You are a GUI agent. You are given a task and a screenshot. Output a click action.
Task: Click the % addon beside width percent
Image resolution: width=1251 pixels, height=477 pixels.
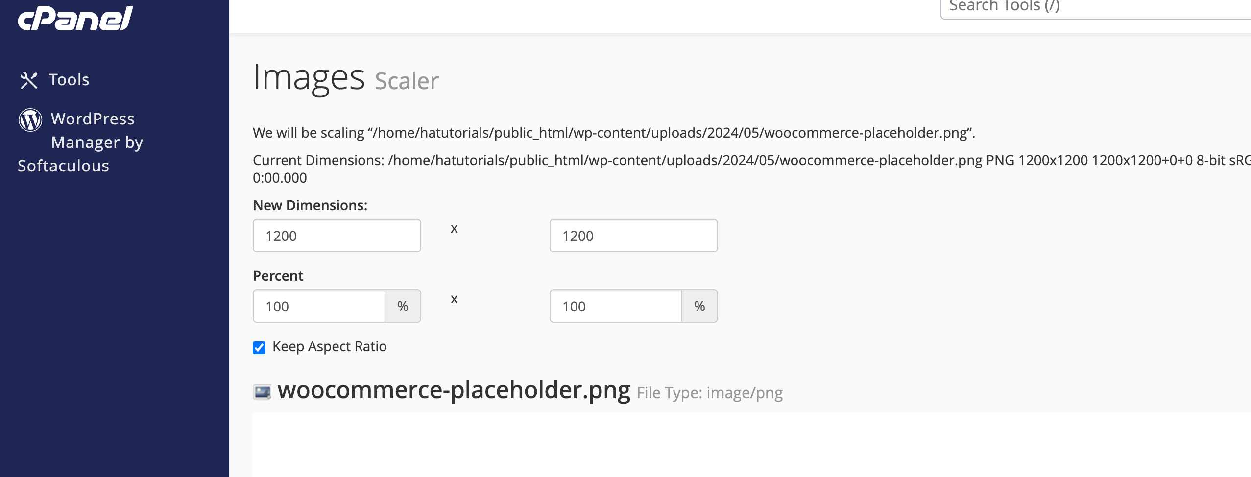coord(403,306)
